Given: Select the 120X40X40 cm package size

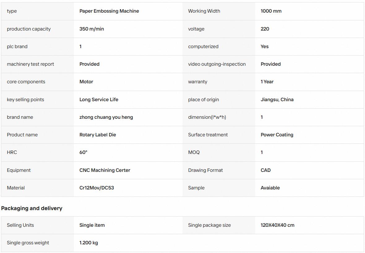Looking at the screenshot, I should click(x=277, y=225).
